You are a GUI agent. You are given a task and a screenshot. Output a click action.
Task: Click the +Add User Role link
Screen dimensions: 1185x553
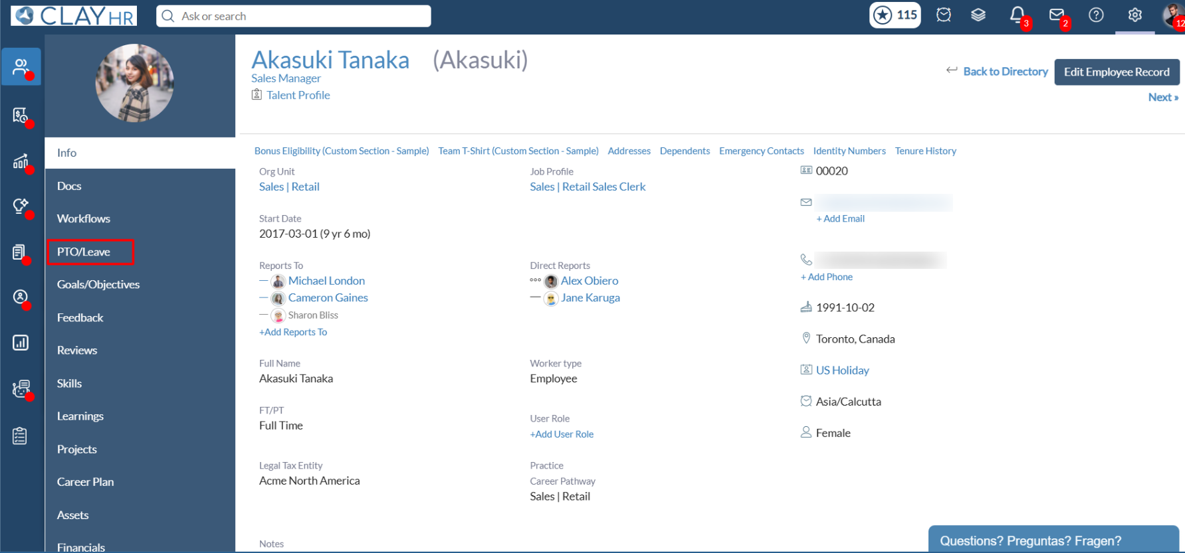tap(562, 434)
